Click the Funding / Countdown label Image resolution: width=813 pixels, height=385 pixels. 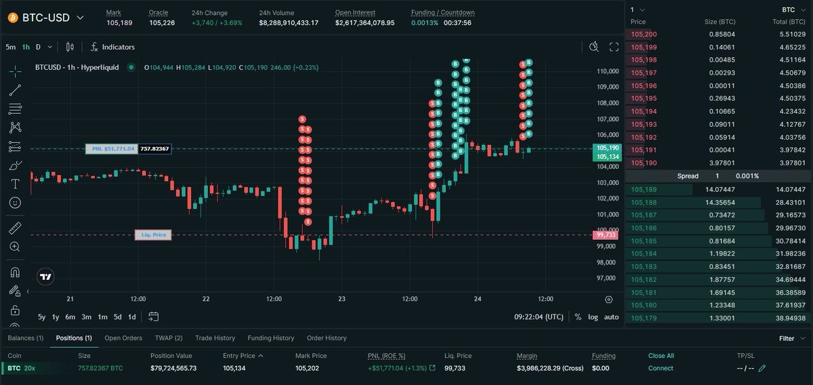[x=443, y=13]
